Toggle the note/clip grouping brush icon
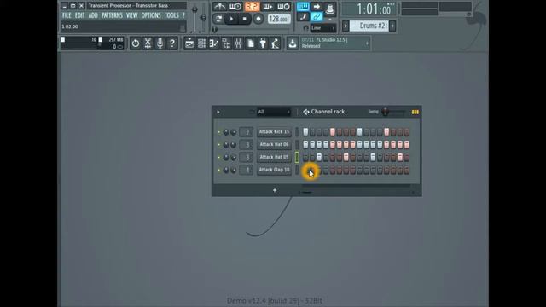Screen dimensions: 546x307 303,17
